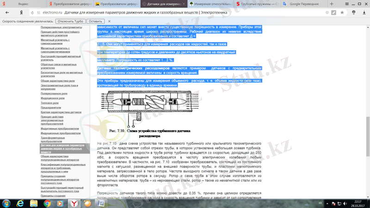Launch Internet Explorer from the taskbar
The image size is (370, 208).
click(x=20, y=203)
